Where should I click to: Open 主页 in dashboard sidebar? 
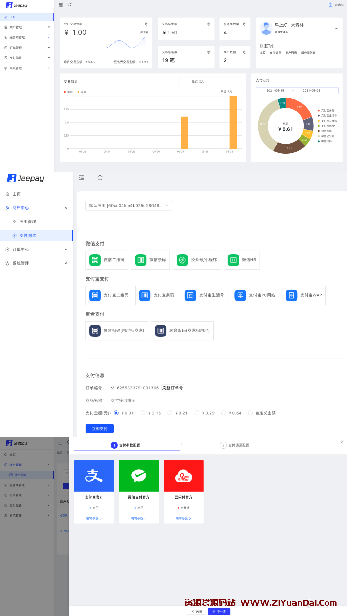[x=27, y=17]
